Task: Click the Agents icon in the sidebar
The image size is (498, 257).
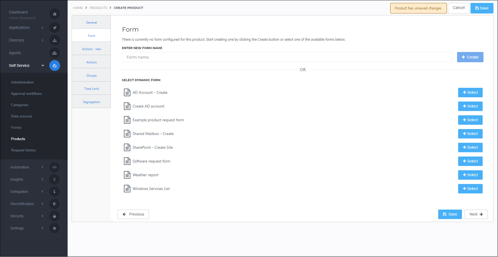Action: pos(54,53)
